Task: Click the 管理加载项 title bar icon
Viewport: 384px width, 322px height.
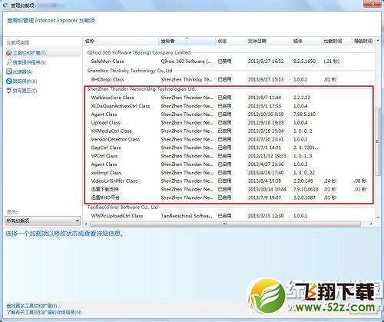Action: [5, 5]
